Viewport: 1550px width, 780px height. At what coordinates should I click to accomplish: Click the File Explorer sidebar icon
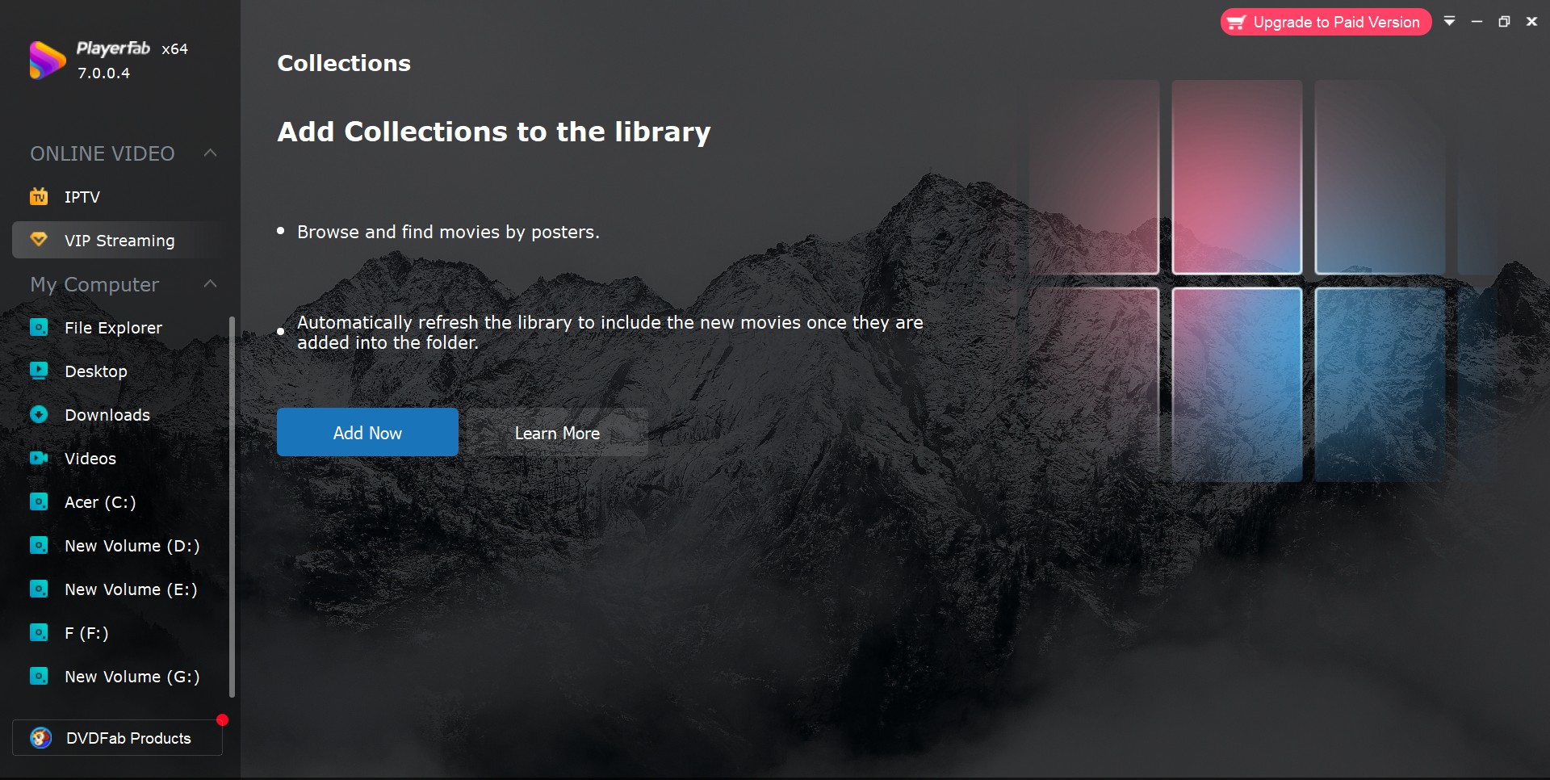click(x=39, y=327)
